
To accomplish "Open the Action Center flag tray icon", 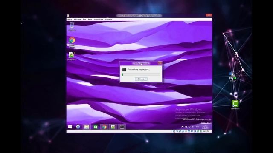I will tap(182, 127).
